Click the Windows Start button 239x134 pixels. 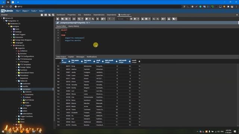pyautogui.click(x=3, y=131)
